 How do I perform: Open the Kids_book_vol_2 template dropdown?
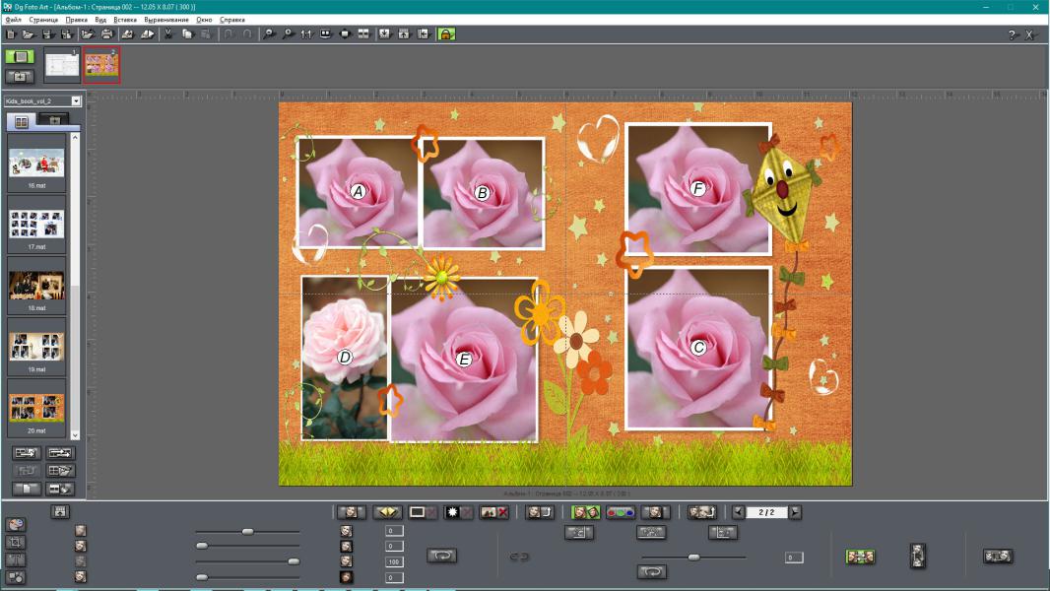76,100
